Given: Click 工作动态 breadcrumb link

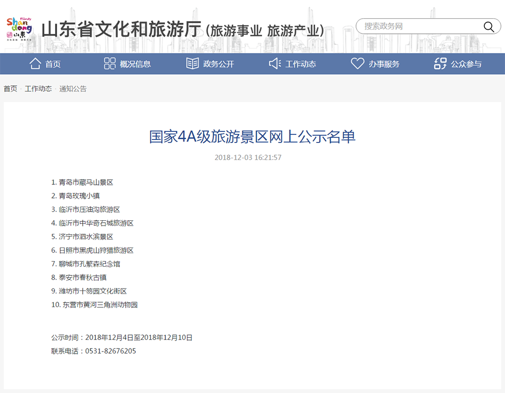Looking at the screenshot, I should point(38,89).
